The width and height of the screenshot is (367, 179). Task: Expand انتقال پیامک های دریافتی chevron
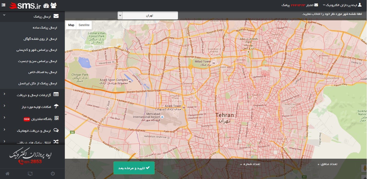click(x=4, y=141)
